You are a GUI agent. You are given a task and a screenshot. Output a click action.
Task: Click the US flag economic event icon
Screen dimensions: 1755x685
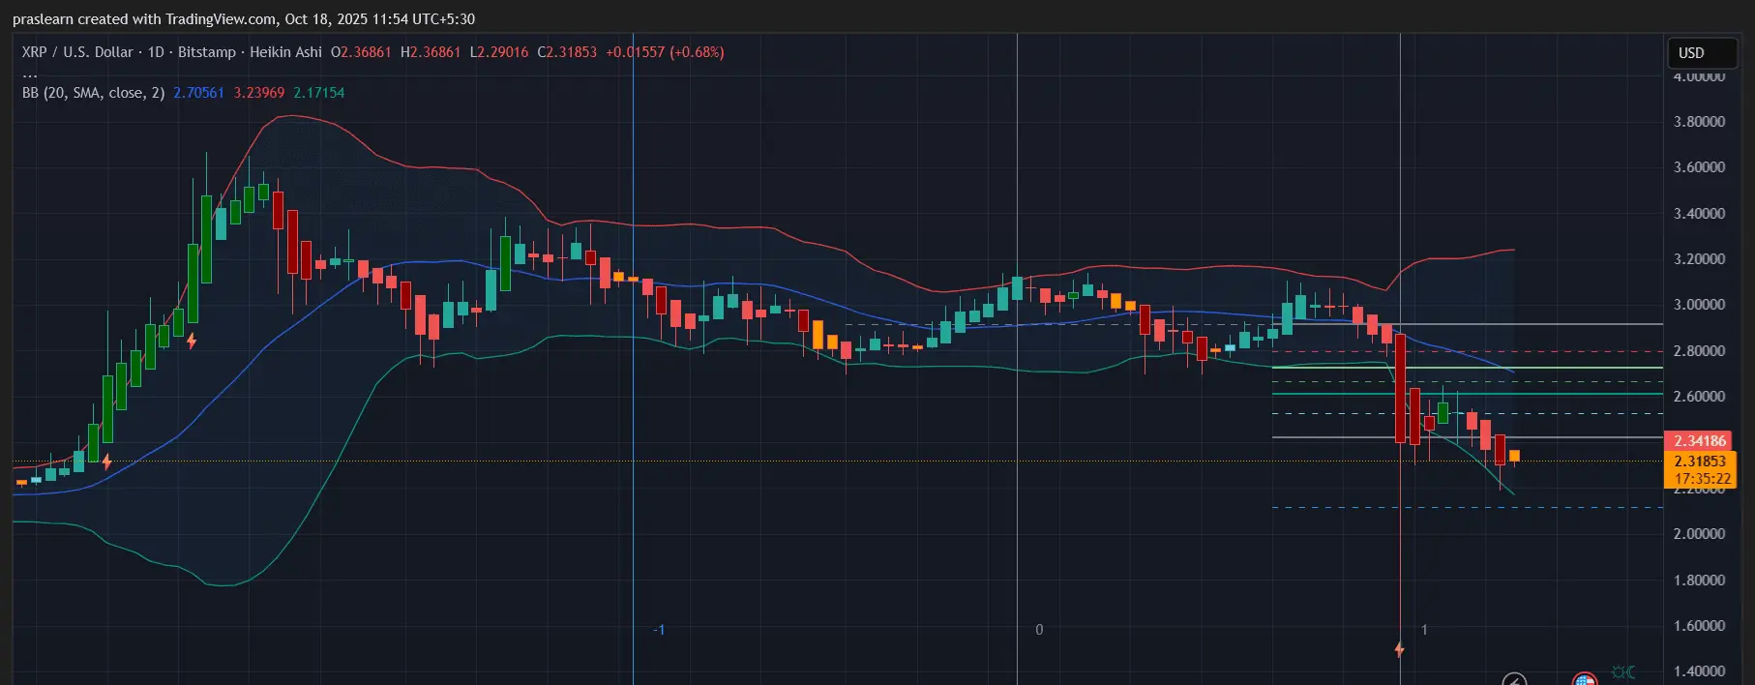click(1585, 679)
